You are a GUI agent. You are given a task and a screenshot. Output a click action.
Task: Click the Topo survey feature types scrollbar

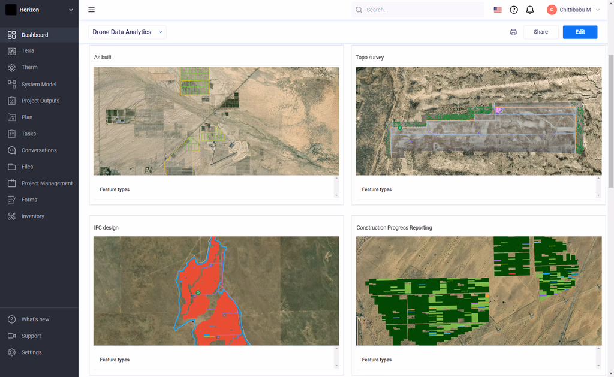598,187
